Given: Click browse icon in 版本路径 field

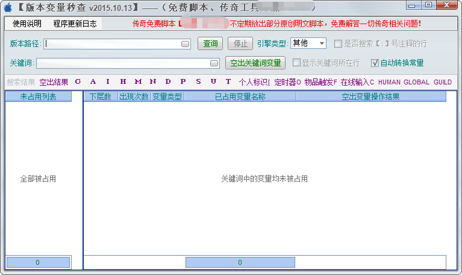Looking at the screenshot, I should [186, 44].
